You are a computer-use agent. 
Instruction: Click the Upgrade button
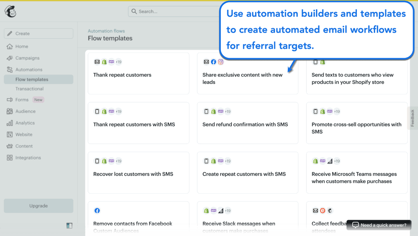tap(38, 206)
